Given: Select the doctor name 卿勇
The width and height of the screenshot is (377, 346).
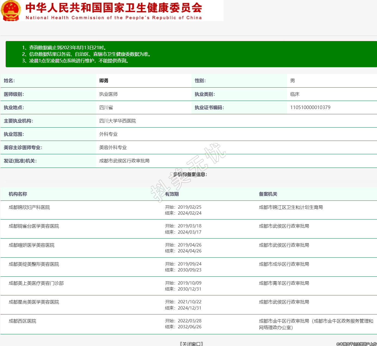Looking at the screenshot, I should point(104,81).
